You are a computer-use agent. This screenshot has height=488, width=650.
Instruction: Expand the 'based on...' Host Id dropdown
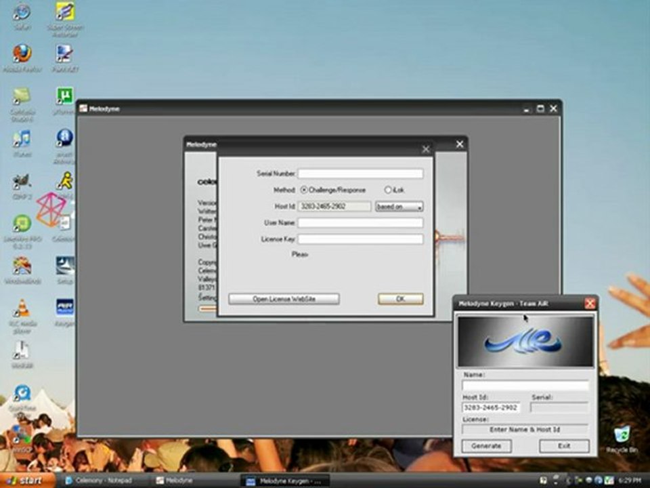coord(399,206)
